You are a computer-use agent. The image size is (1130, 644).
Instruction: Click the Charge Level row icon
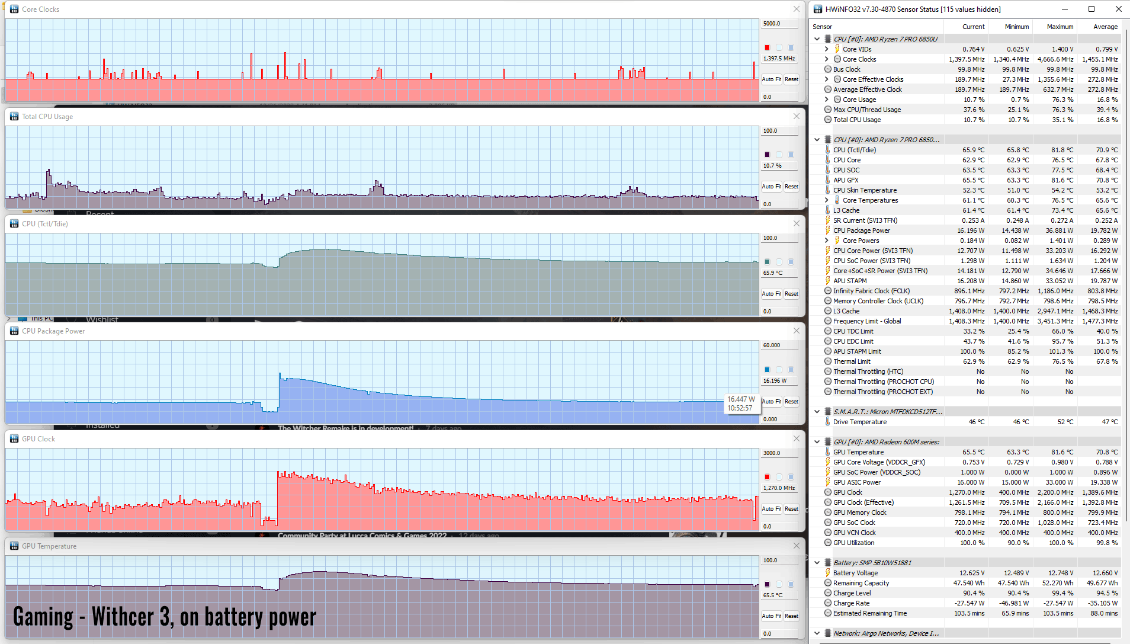828,593
